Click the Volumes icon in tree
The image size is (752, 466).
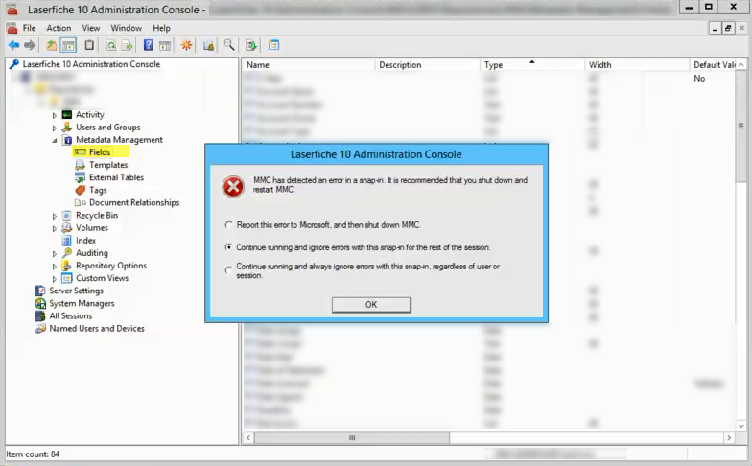point(67,228)
